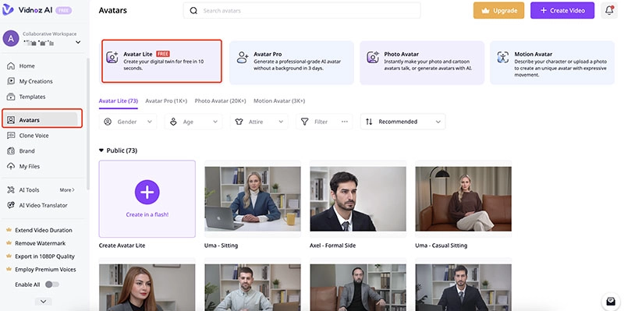Click the Search avatars field
Screen dimensions: 624x311
pos(302,11)
